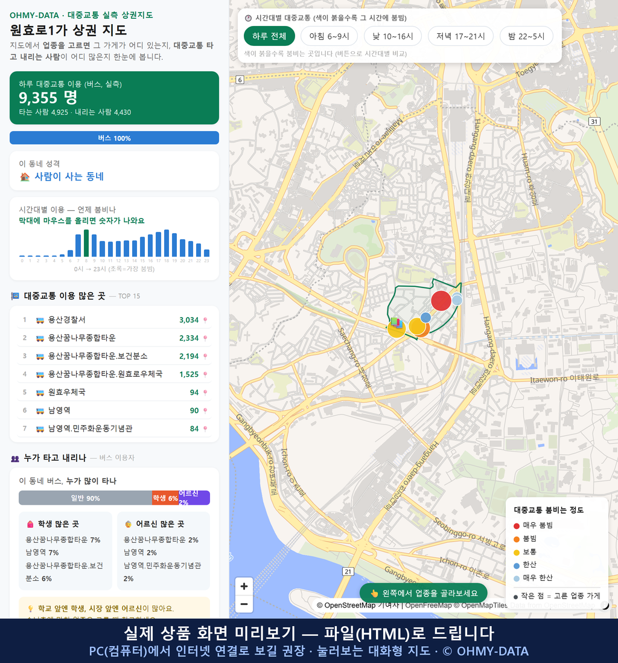Click the red 매우 붐빔 legend dot
618x663 pixels.
(516, 526)
